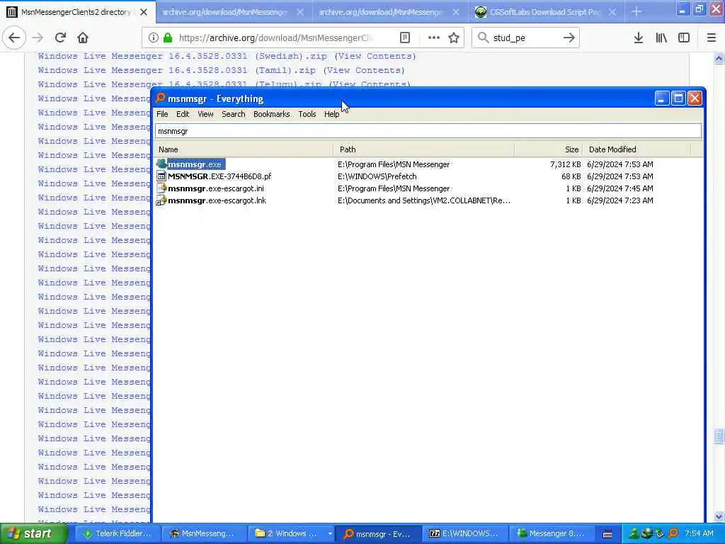Click the msnmsgr search field in Everything
Screen dimensions: 725x544
428,131
